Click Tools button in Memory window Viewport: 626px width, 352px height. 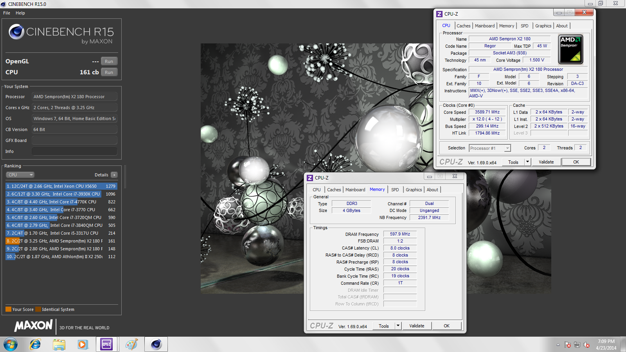[384, 326]
